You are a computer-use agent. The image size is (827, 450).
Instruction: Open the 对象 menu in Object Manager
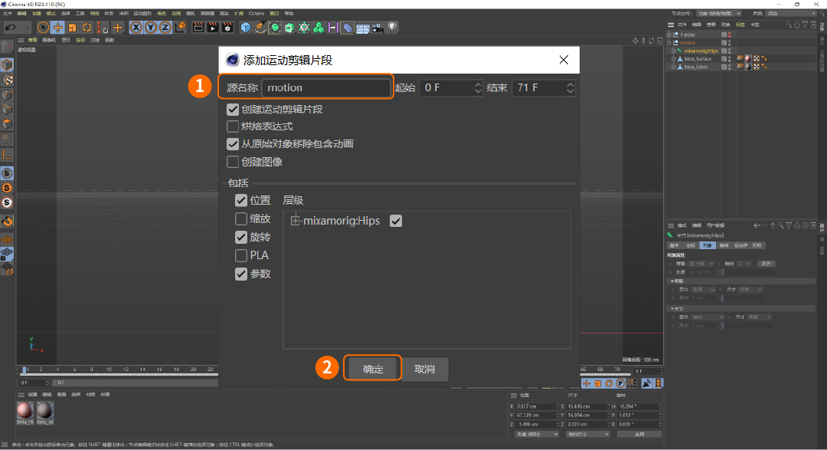726,25
